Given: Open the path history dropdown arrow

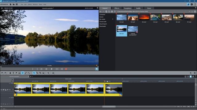Looking at the screenshot, I should pyautogui.click(x=190, y=12).
